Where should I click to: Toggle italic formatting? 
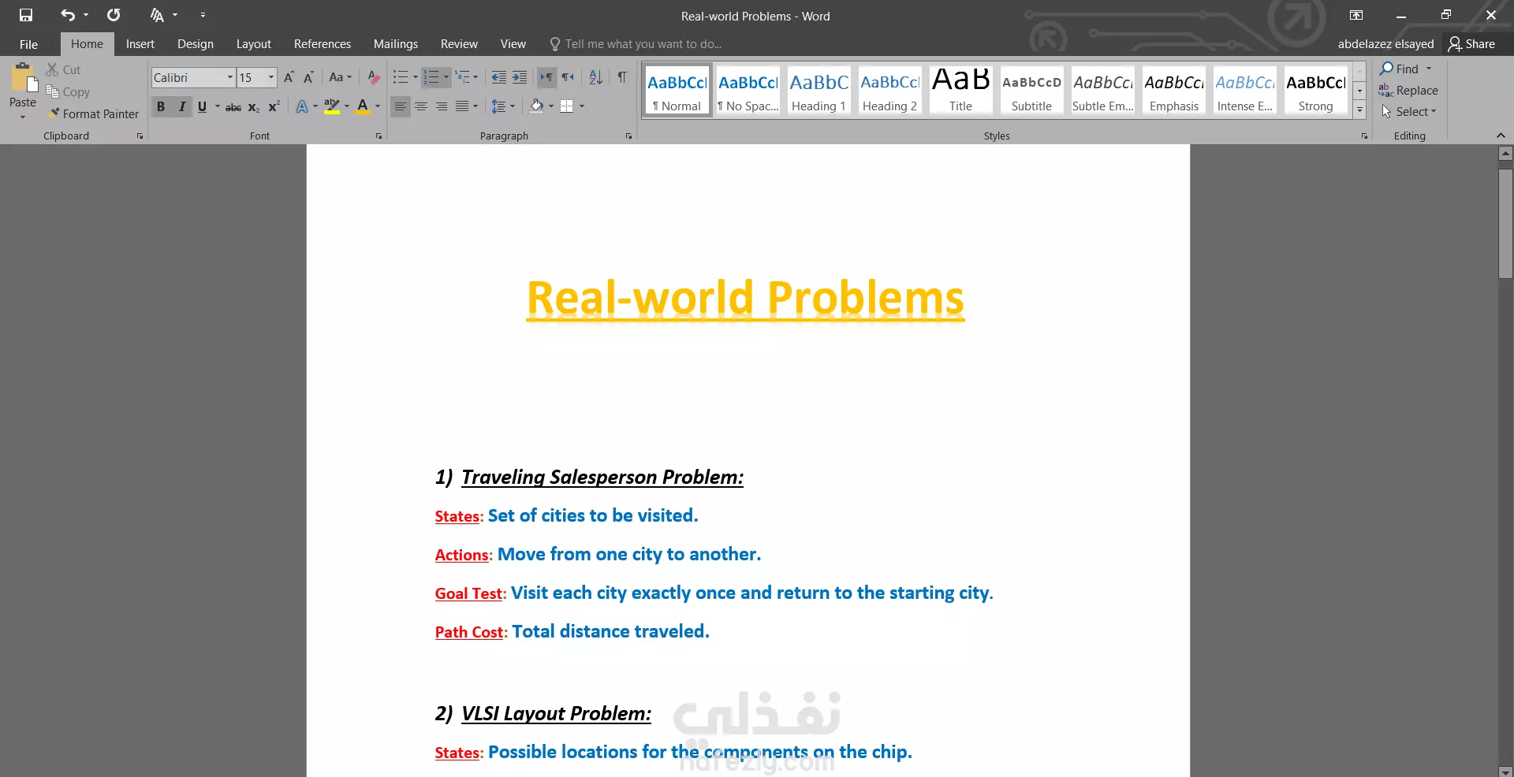point(182,106)
